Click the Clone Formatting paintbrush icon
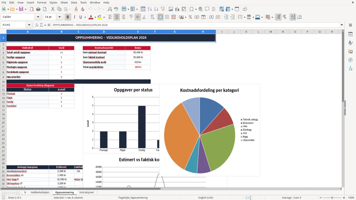The width and height of the screenshot is (356, 200). (x=76, y=9)
